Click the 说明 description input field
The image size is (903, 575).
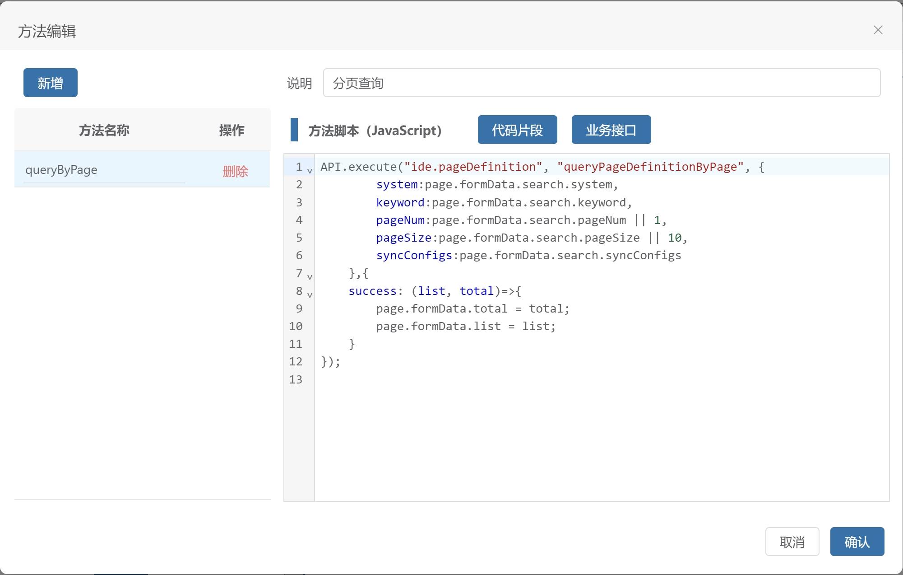(601, 83)
